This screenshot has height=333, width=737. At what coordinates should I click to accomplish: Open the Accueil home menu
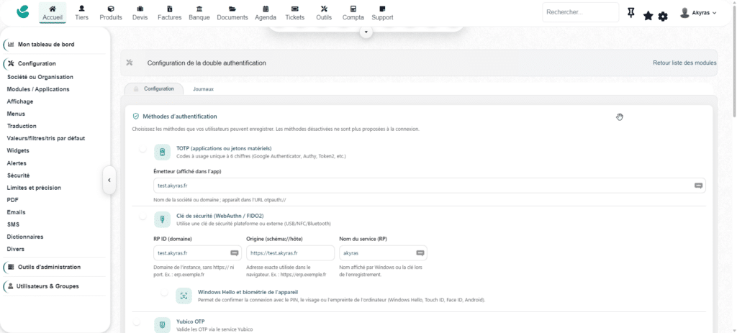point(52,13)
